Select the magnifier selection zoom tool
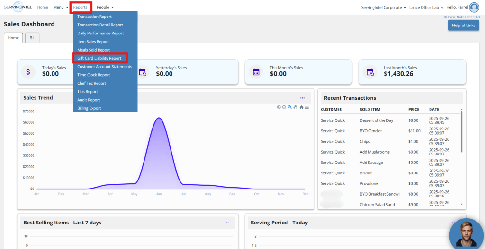The height and width of the screenshot is (249, 485). coord(290,107)
